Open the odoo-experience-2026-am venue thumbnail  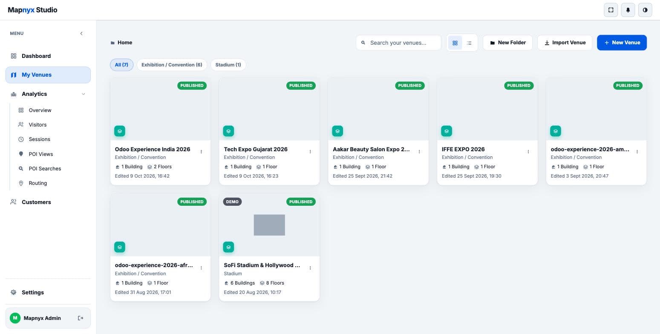tap(596, 109)
